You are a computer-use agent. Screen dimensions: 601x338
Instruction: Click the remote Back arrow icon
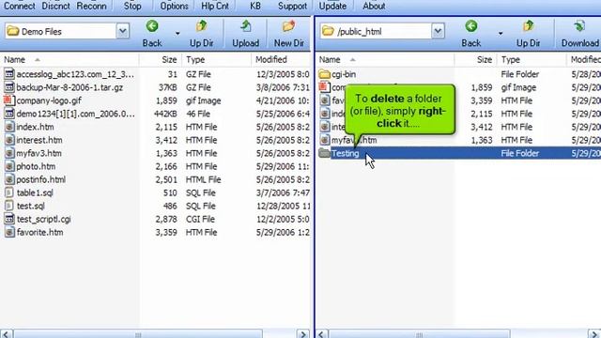(471, 26)
